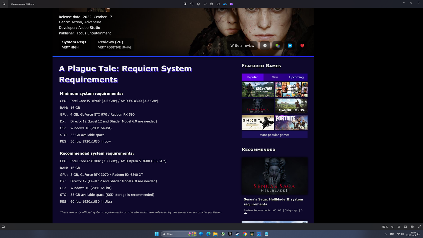Click the green compare icon on the page
The image size is (423, 238).
point(277,46)
